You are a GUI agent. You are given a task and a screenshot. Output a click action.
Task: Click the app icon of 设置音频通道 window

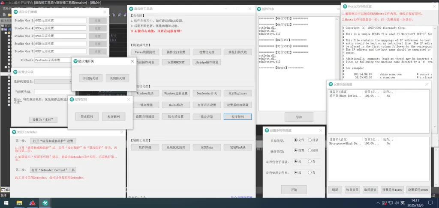tap(331, 84)
